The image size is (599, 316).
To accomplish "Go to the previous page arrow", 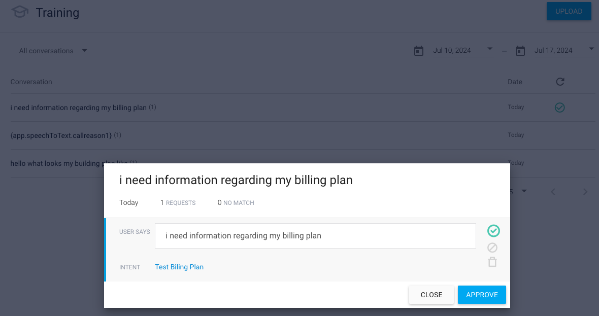I will click(553, 192).
